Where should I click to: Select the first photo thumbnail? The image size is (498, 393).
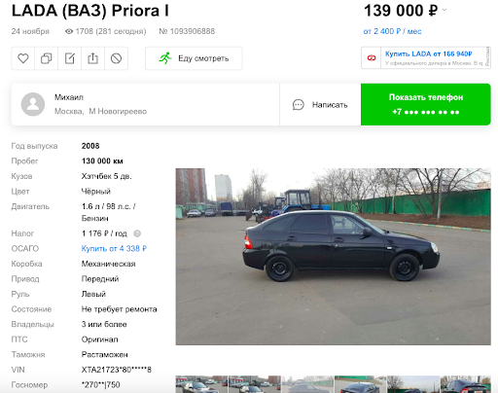click(x=202, y=384)
